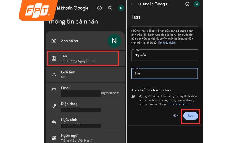This screenshot has height=143, width=229.
Task: Open the Ngày sinh row
Action: [85, 122]
